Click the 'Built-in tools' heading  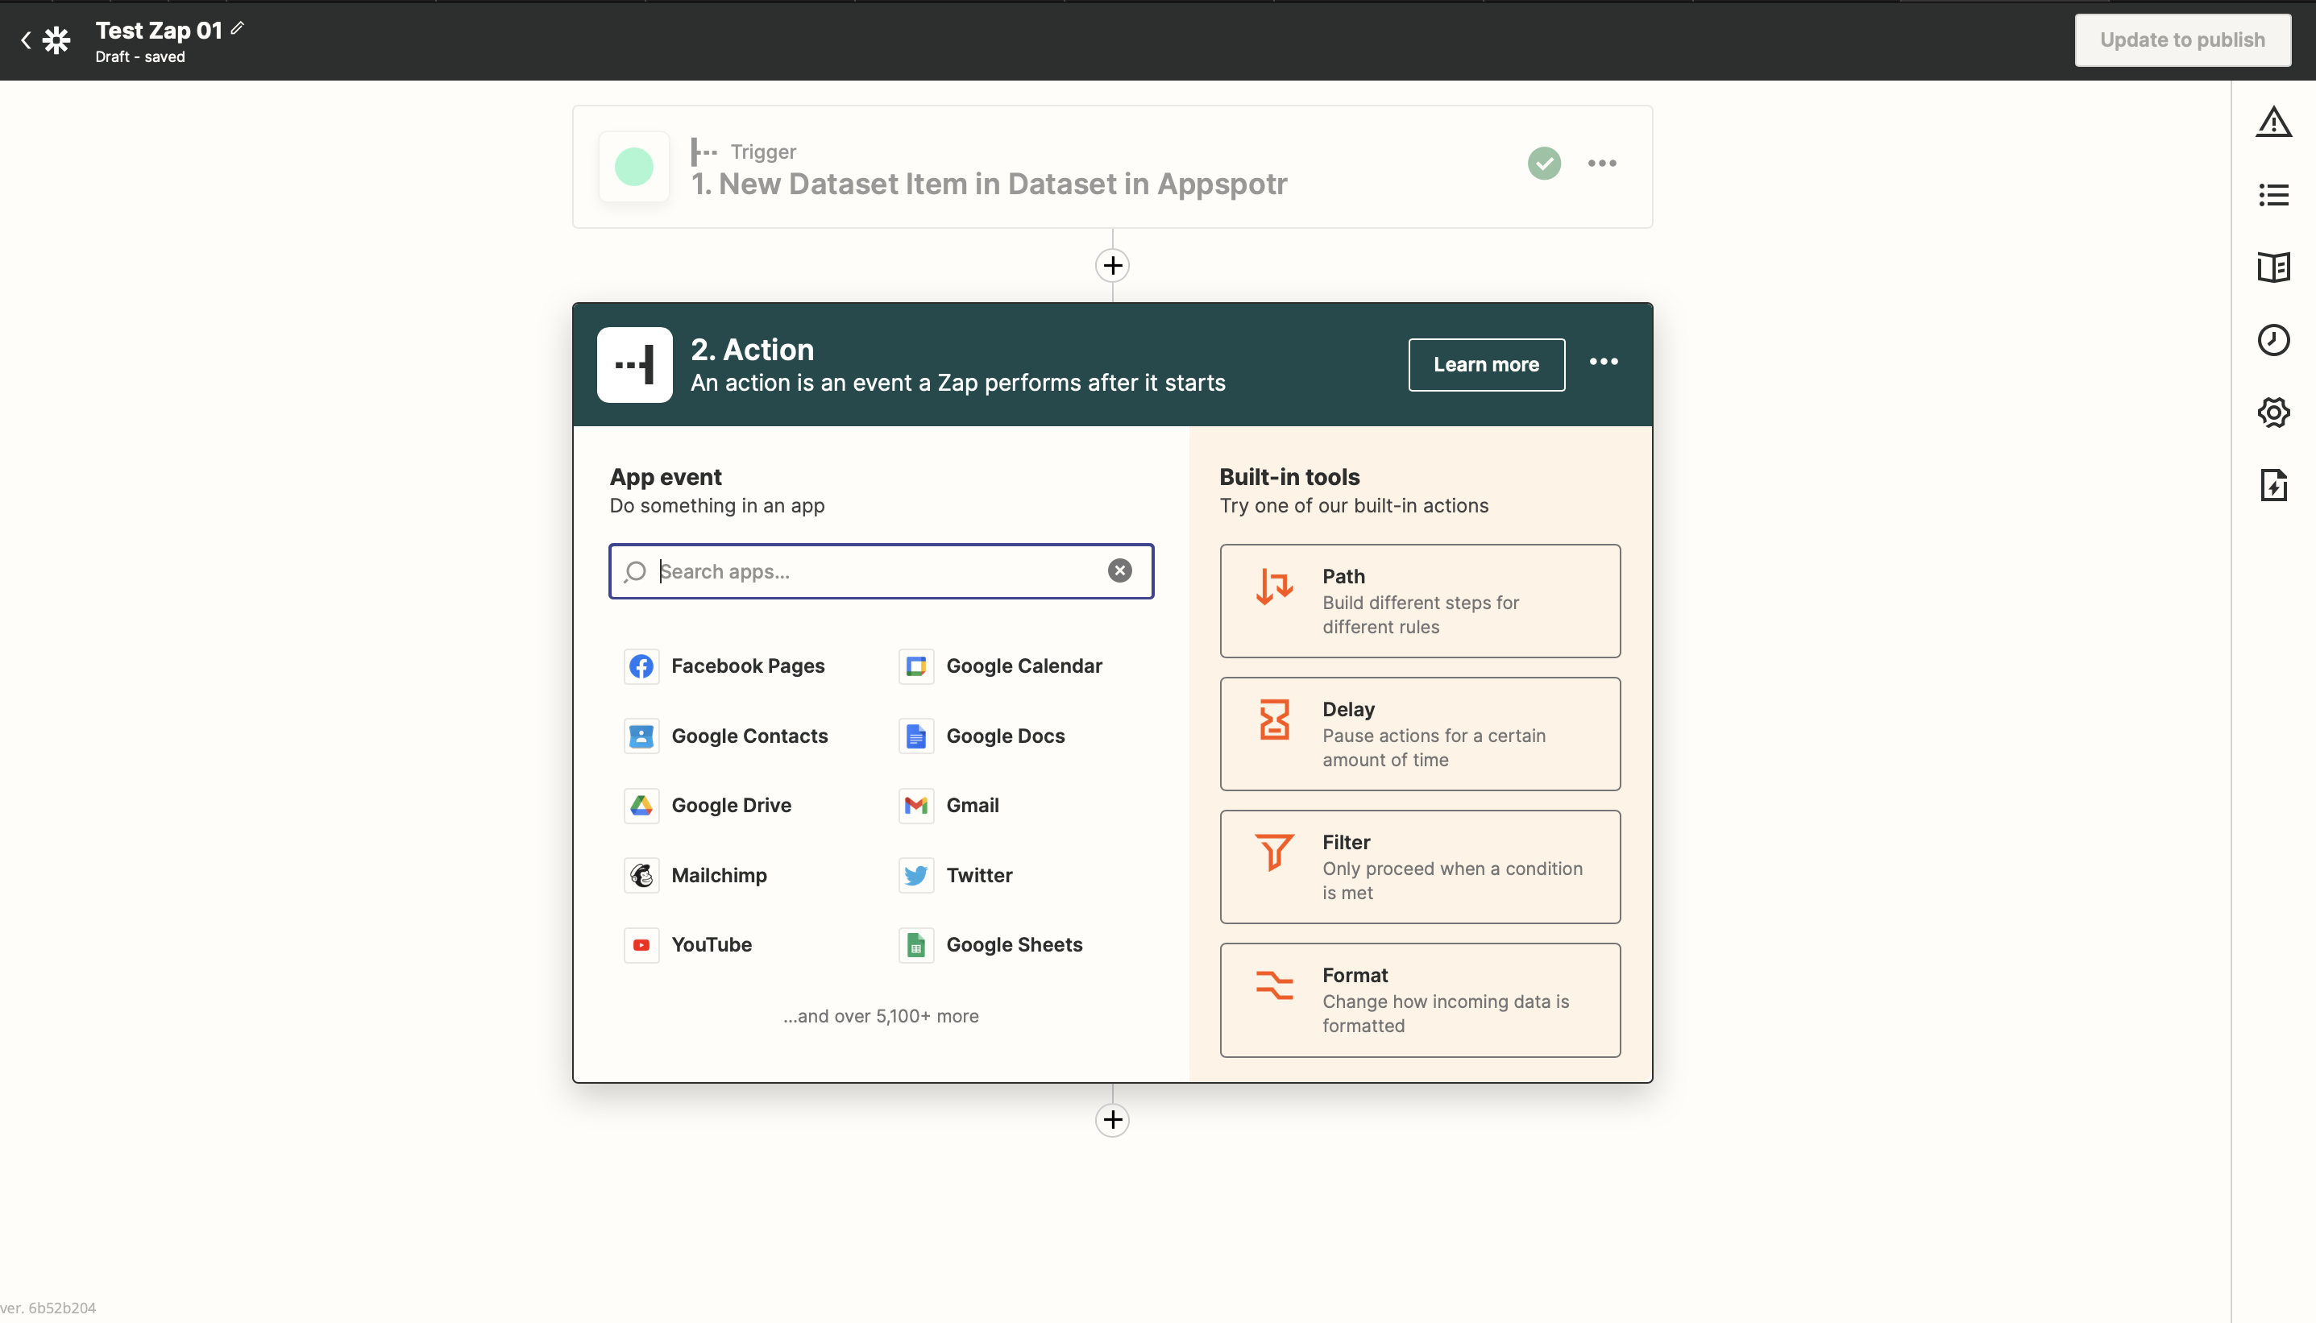point(1289,477)
